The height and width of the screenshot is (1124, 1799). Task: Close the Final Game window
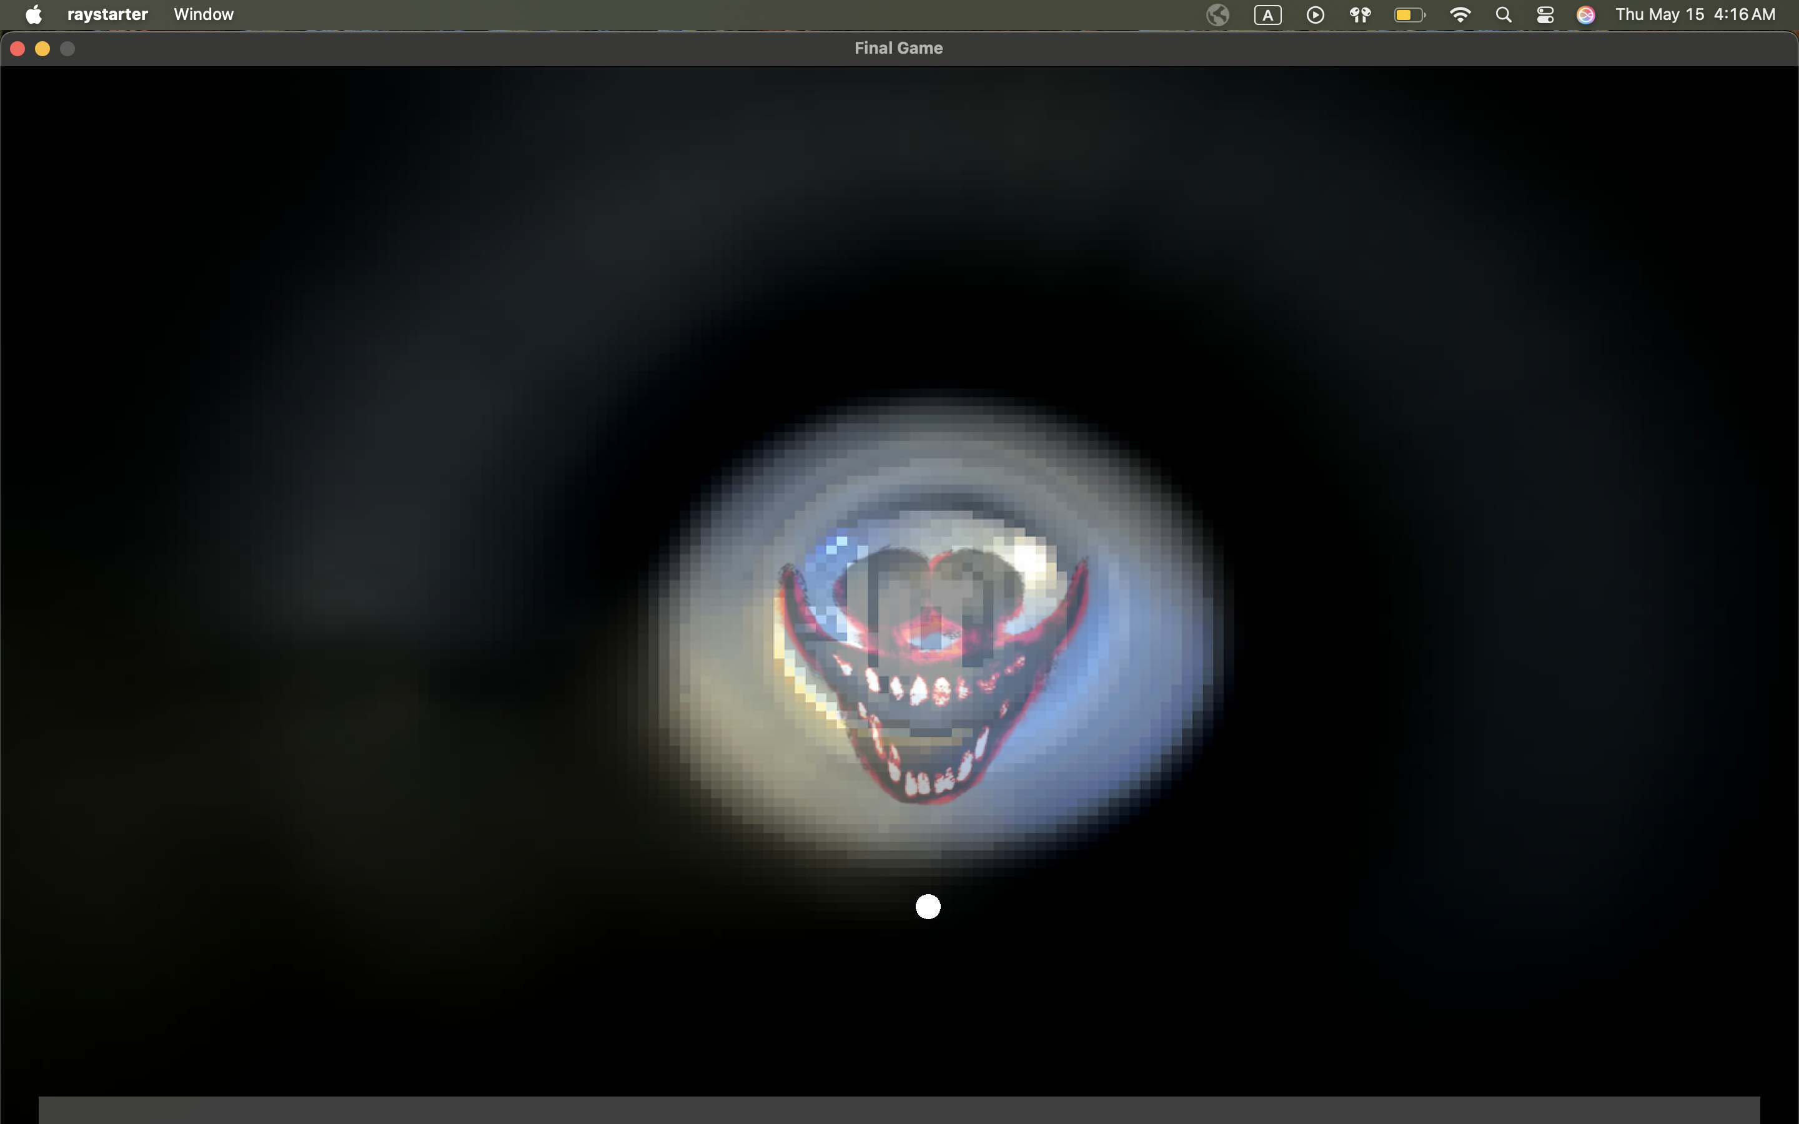(18, 49)
